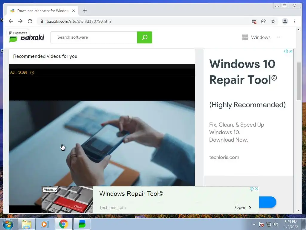The width and height of the screenshot is (306, 230).
Task: Close the Windows 10 Repair Tool sidebar ad
Action: [291, 52]
